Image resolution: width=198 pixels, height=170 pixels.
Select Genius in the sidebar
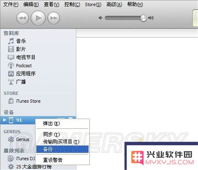[x=22, y=139]
